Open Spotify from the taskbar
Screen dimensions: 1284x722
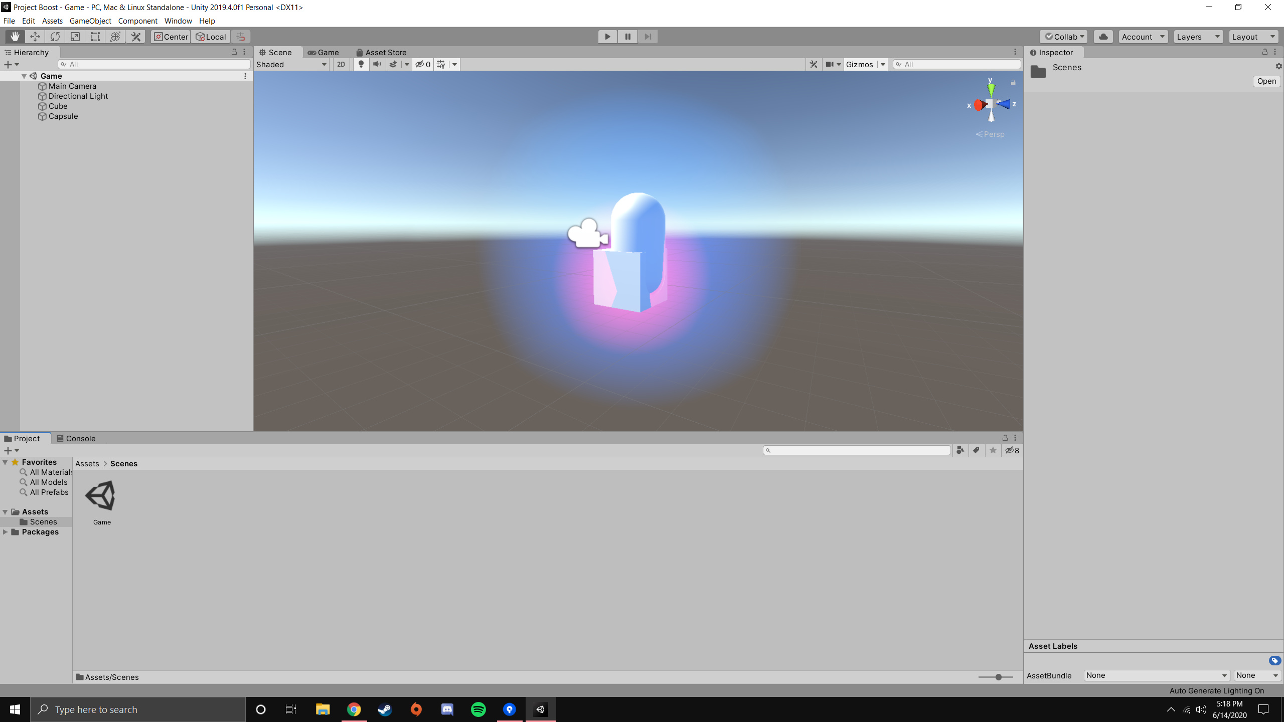478,709
